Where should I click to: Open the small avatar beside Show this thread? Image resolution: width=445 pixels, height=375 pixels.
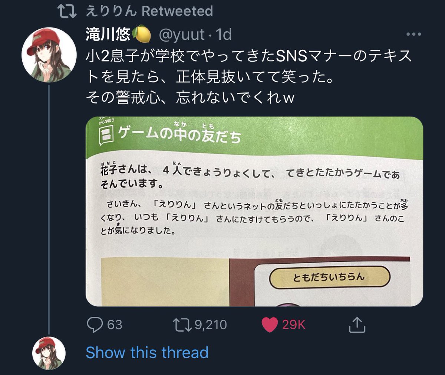49,353
